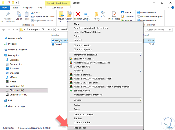The height and width of the screenshot is (130, 175).
Task: Click Este equipo in the address bar
Action: tap(32, 29)
